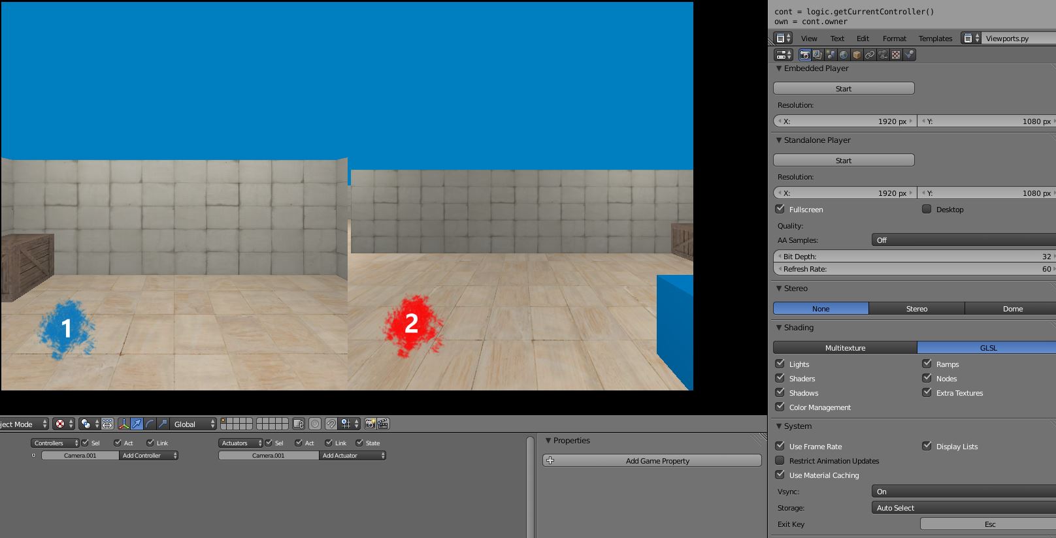Toggle the Use Frame Rate checkbox

pyautogui.click(x=780, y=446)
